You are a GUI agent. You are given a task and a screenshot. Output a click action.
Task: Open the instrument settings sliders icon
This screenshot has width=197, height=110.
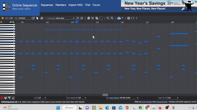pyautogui.click(x=82, y=18)
